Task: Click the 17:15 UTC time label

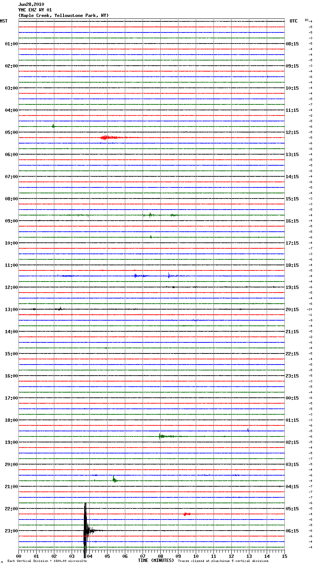Action: tap(292, 243)
